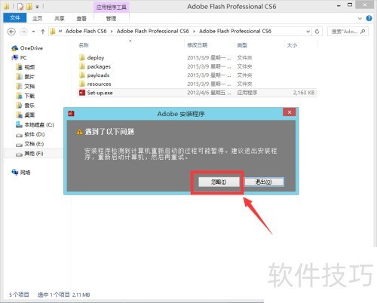This screenshot has height=303, width=377.
Task: Select the deploy folder
Action: tap(96, 57)
